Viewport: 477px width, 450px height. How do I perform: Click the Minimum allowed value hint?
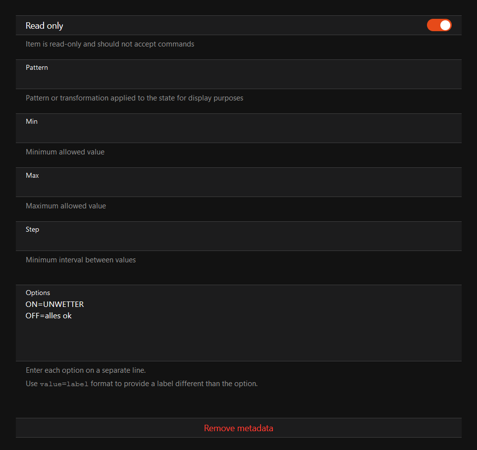pyautogui.click(x=65, y=152)
